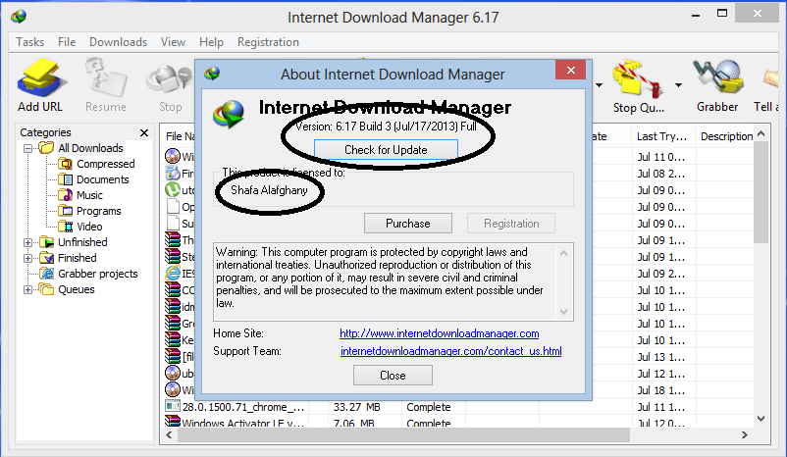Close the About dialog with red X
This screenshot has width=787, height=457.
(571, 70)
